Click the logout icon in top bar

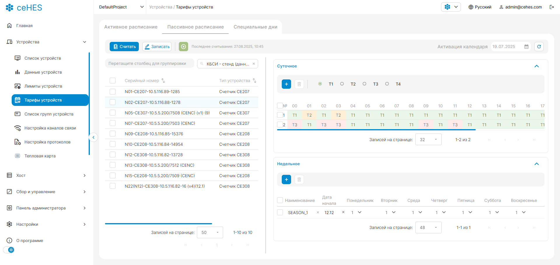coord(552,7)
